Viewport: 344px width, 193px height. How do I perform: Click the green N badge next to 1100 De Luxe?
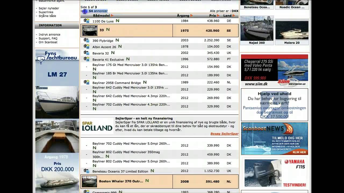(x=117, y=21)
